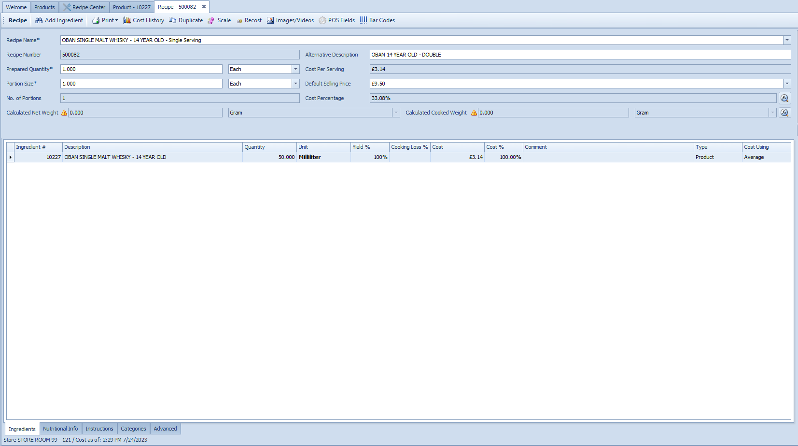Click the 50.000 quantity cell
Viewport: 798px width, 446px height.
269,157
